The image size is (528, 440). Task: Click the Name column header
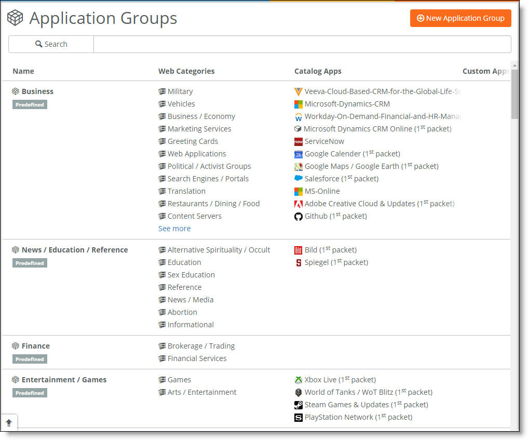pos(23,71)
